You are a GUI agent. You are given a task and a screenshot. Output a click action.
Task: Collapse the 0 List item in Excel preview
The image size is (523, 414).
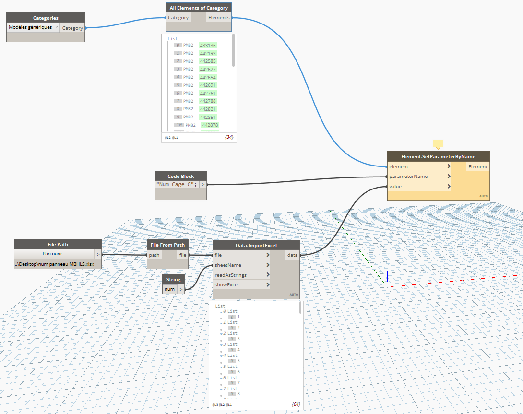(x=221, y=312)
